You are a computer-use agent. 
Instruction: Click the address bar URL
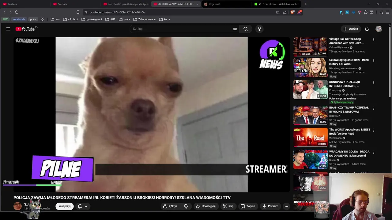pyautogui.click(x=118, y=12)
